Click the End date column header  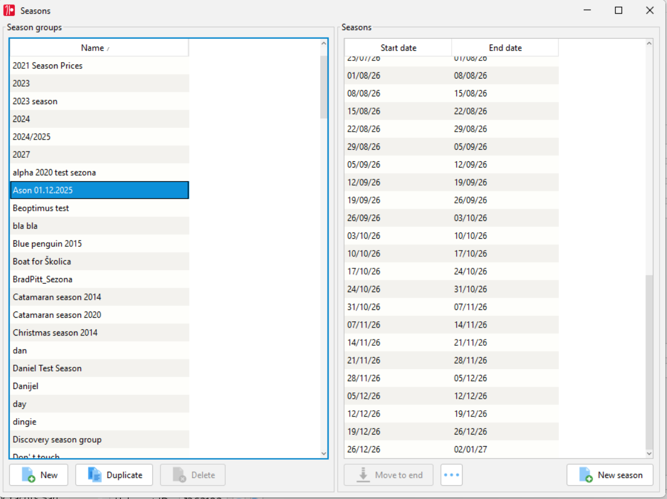click(x=505, y=48)
